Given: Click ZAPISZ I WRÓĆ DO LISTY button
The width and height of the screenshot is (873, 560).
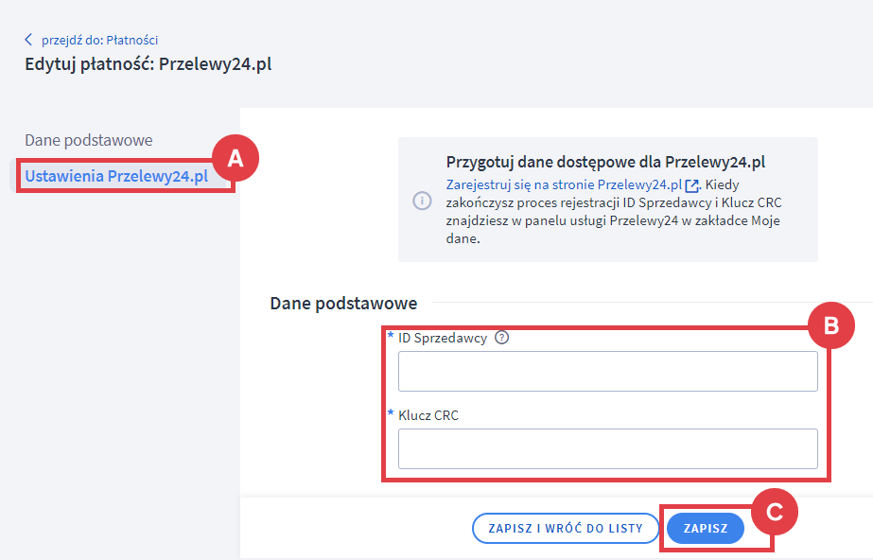Looking at the screenshot, I should coord(566,528).
